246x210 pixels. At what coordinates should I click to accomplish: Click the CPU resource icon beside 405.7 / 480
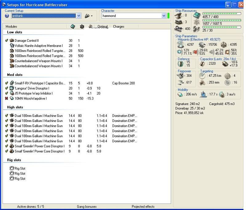point(196,15)
